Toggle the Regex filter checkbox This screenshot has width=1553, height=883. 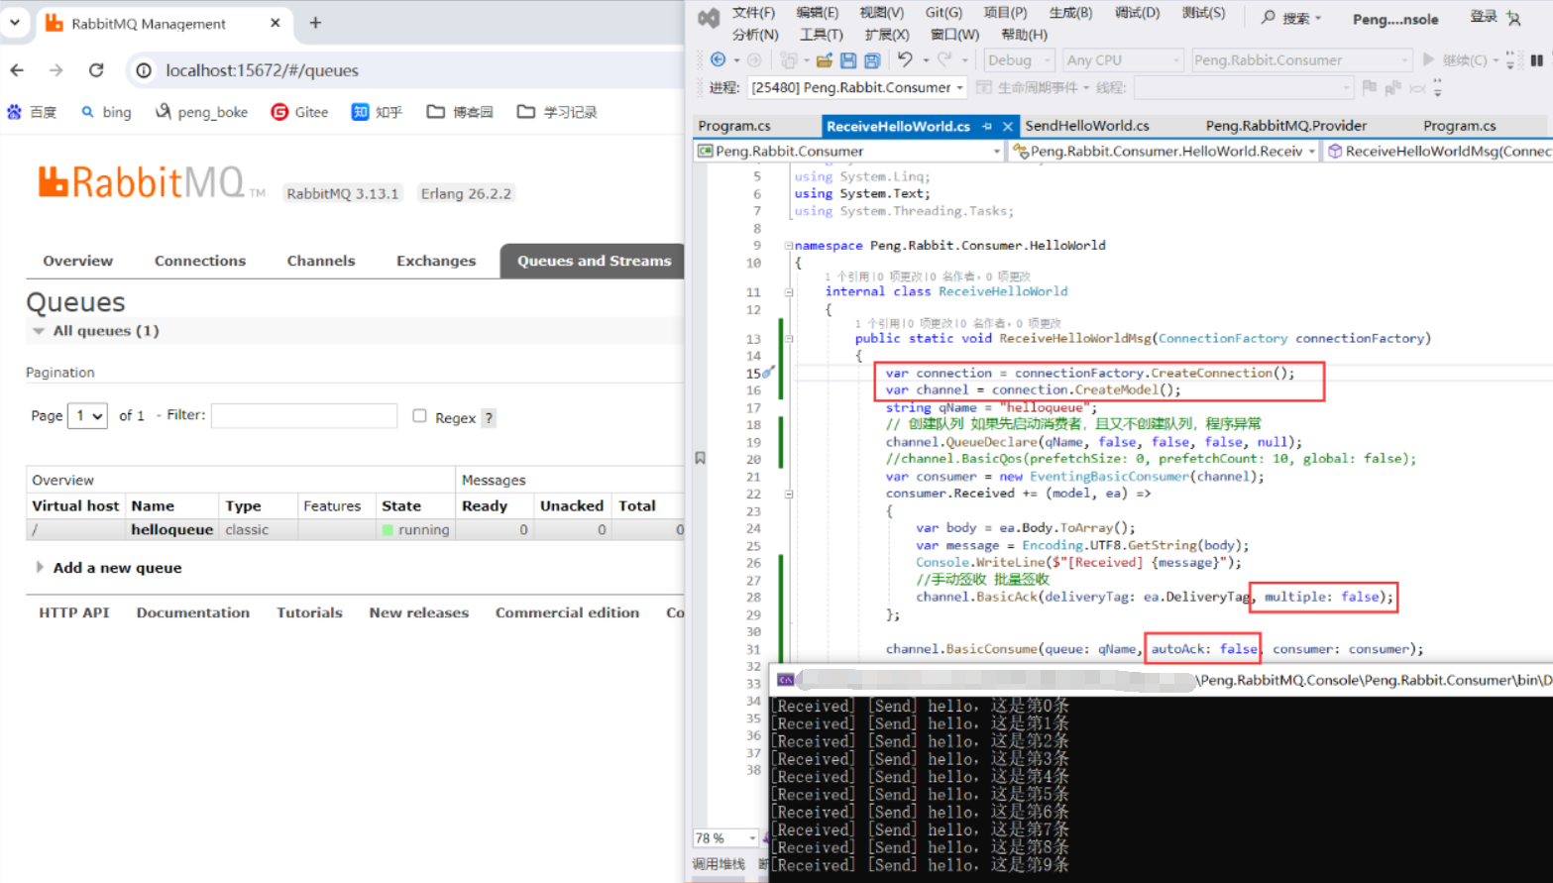(x=419, y=416)
